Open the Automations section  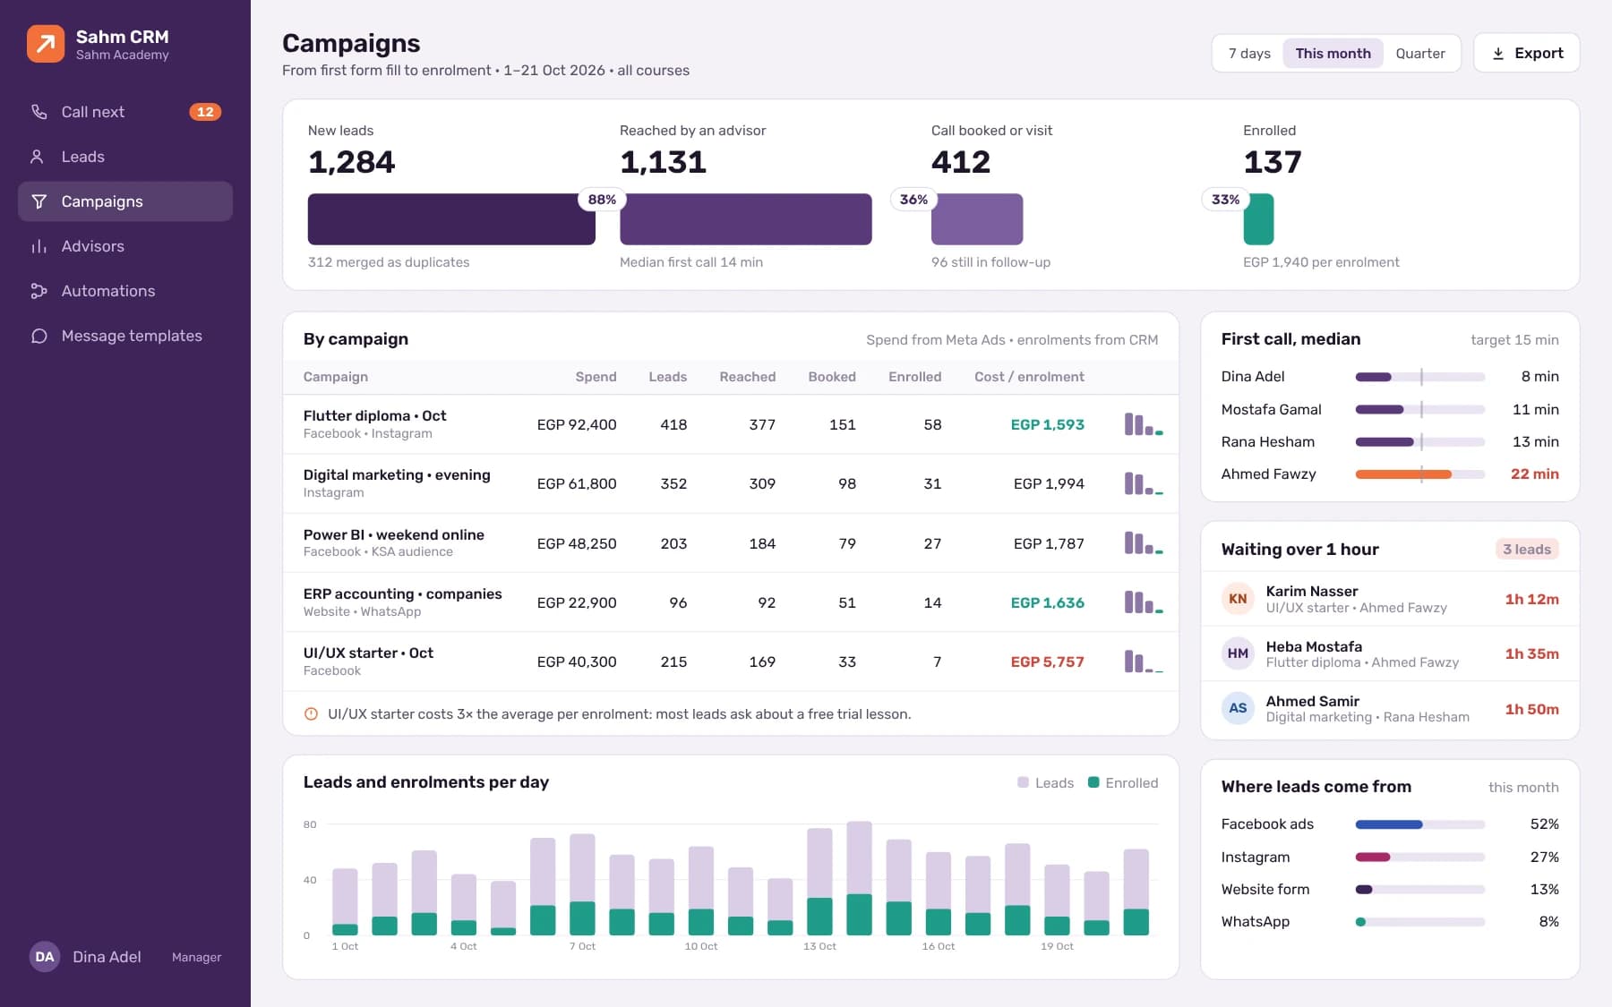coord(125,291)
